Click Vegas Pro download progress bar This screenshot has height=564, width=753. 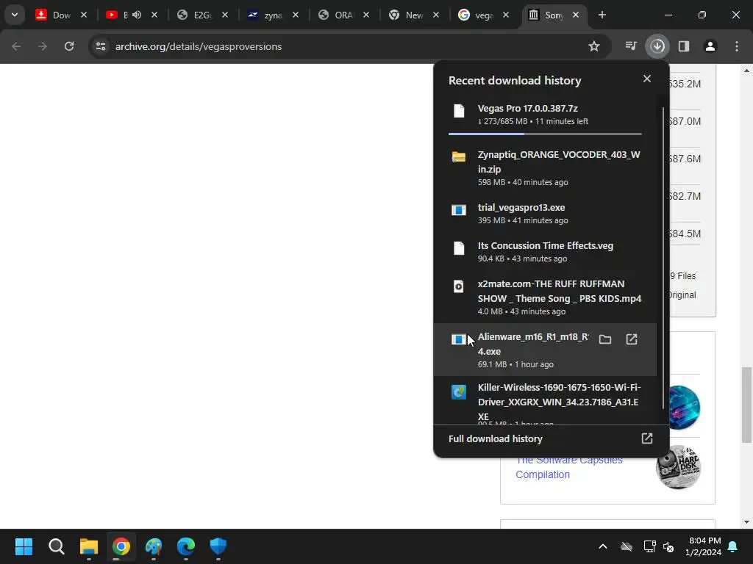(545, 134)
